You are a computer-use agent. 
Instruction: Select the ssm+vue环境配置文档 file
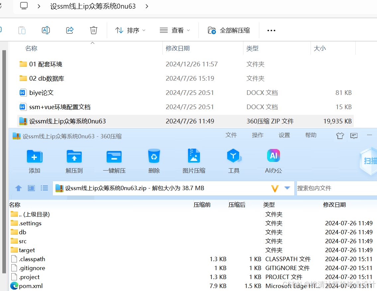point(185,107)
